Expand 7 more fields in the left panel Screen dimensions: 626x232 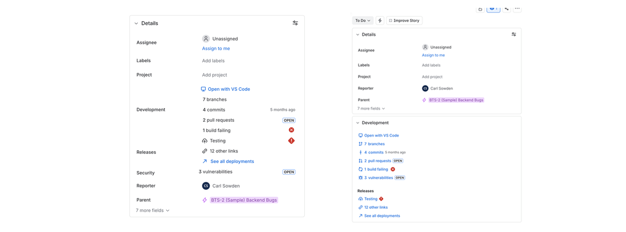tap(152, 210)
